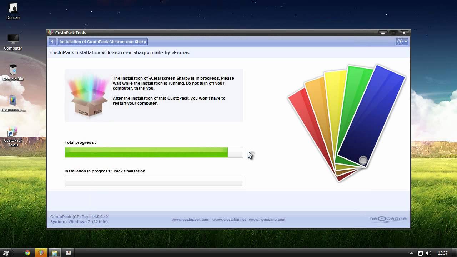Image resolution: width=457 pixels, height=257 pixels.
Task: Select the Recycle Bin desktop icon
Action: [x=13, y=73]
